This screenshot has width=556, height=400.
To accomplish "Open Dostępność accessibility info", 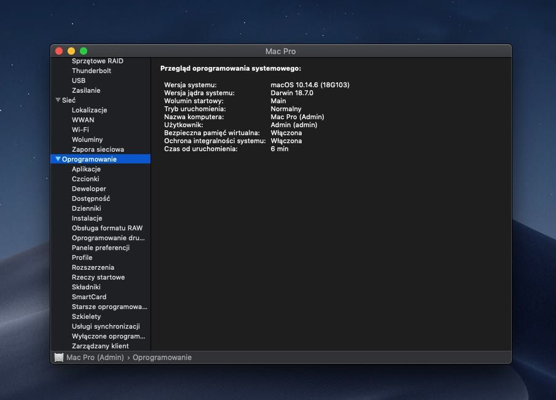I will [x=91, y=198].
